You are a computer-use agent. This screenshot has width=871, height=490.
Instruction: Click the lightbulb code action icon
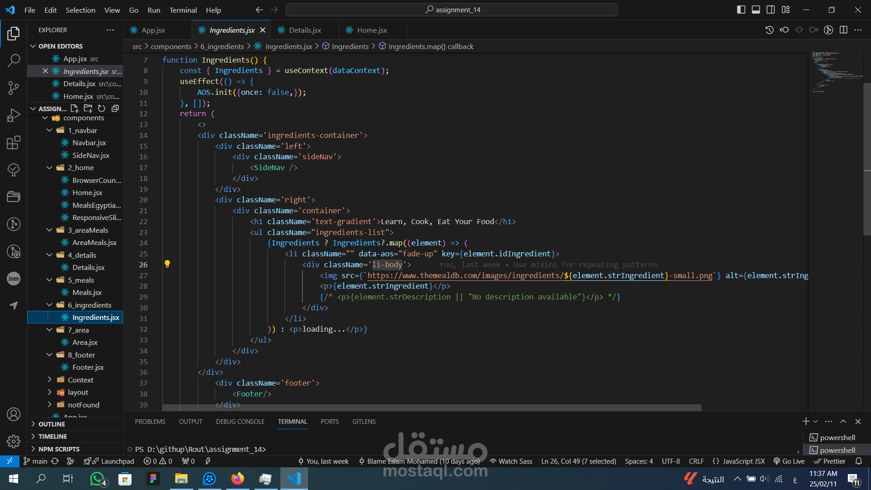(167, 264)
